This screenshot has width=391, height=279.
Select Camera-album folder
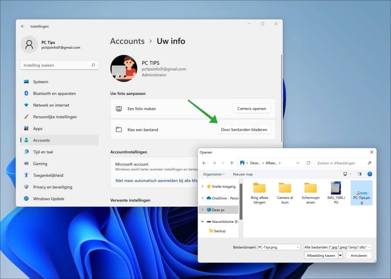[285, 193]
